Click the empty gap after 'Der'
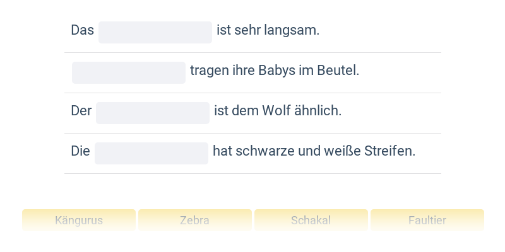The image size is (505, 252). click(153, 113)
